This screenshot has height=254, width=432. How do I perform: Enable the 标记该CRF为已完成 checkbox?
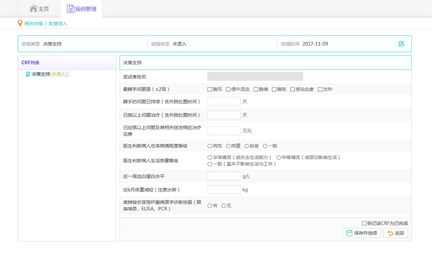[364, 223]
